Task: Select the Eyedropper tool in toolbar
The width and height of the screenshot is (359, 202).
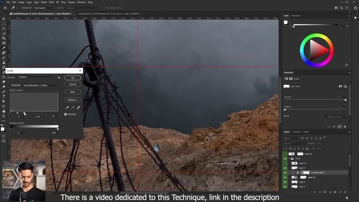Action: [x=4, y=48]
